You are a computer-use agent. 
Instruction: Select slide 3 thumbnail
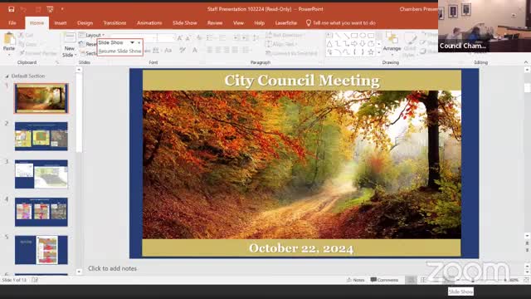pyautogui.click(x=41, y=174)
